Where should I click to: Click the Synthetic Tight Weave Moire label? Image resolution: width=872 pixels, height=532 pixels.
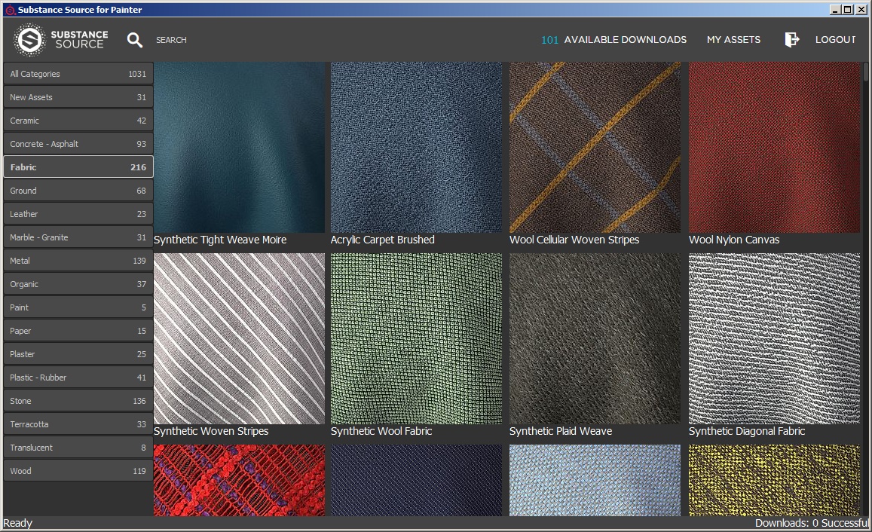coord(220,240)
